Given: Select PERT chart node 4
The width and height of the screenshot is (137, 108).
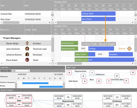Looking at the screenshot, I should click(85, 81).
